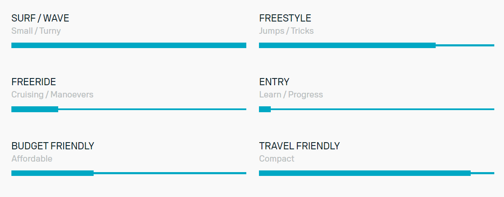Select the ENTRY heading
Screen dimensions: 504x197
tap(274, 82)
